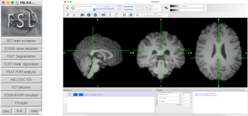Open FLIRT linear registration in FSL window
248x116 pixels.
click(21, 64)
